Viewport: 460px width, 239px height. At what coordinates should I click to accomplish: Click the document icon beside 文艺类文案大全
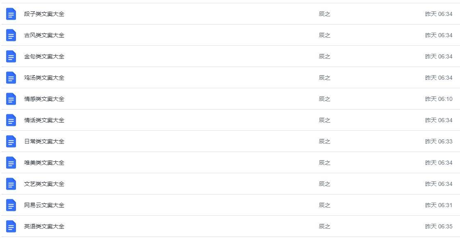point(11,184)
